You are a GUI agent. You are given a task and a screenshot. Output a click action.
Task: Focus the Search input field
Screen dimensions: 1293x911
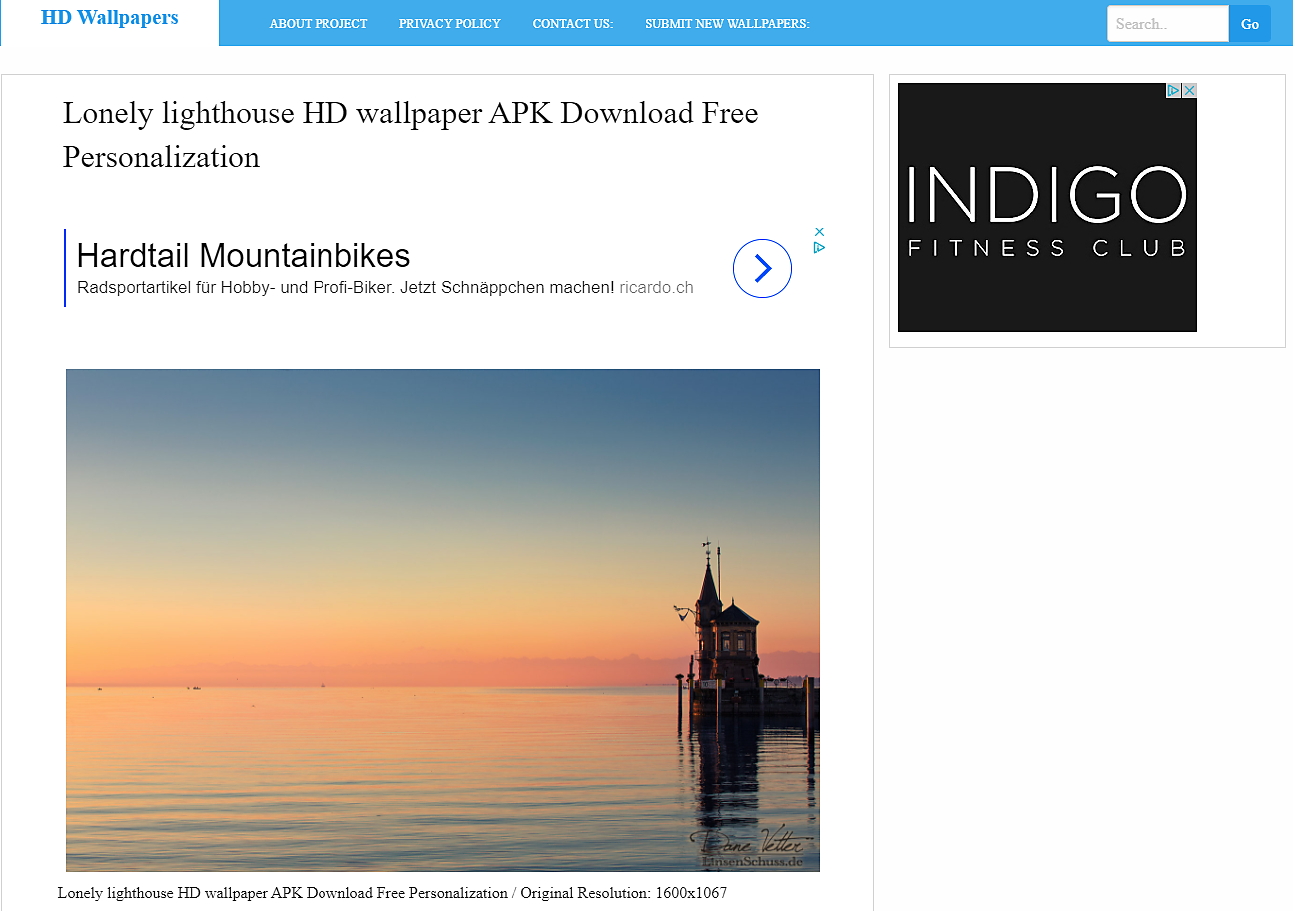(1167, 24)
